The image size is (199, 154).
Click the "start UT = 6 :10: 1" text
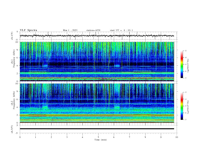(121, 30)
